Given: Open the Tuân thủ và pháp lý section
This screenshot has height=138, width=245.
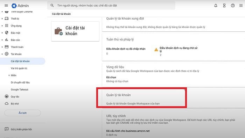Looking at the screenshot, I should tap(120, 39).
